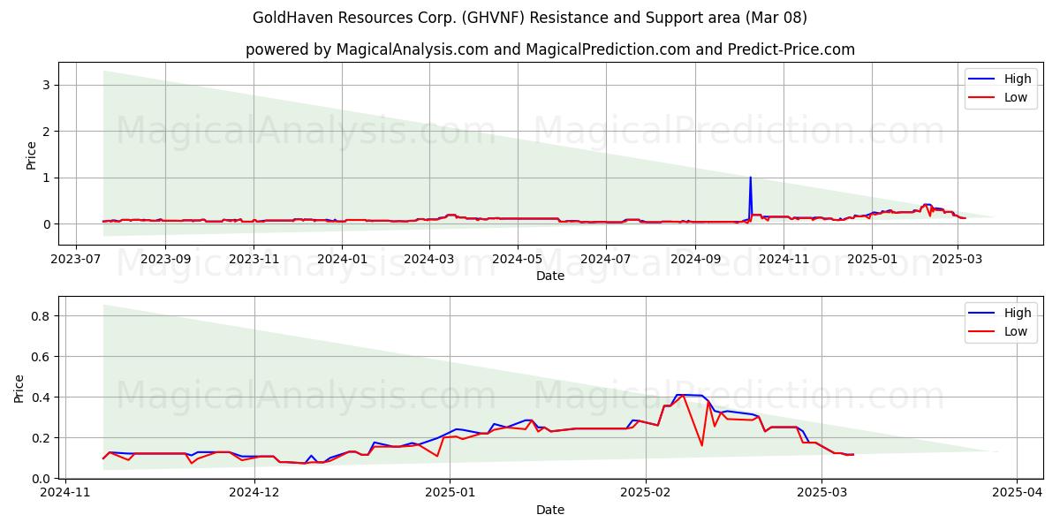Click the '0.4' y-axis tick on lower chart

(x=40, y=397)
